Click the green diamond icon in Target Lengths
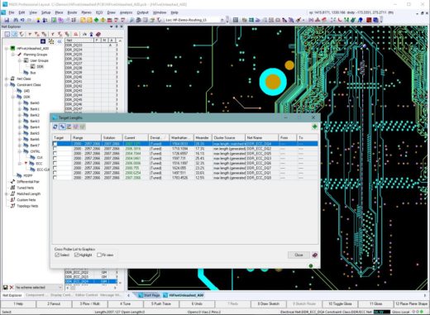The width and height of the screenshot is (430, 315). (x=314, y=126)
